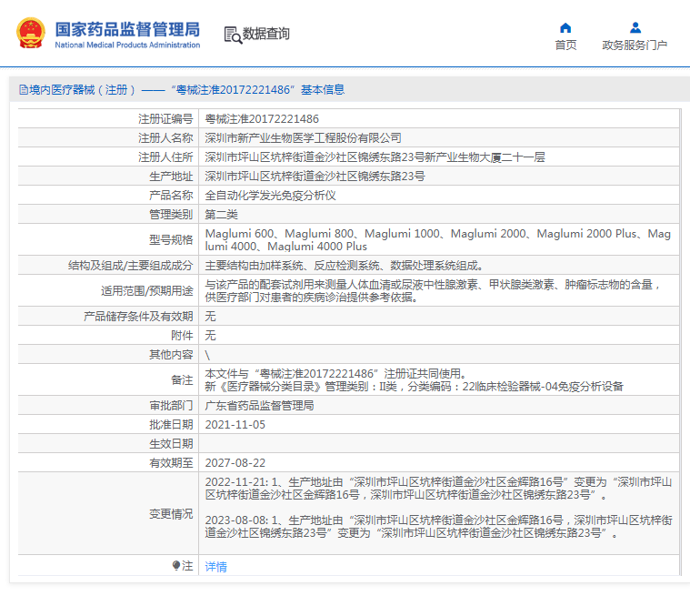Click National Medical Products Administration text
The image size is (690, 596).
click(127, 45)
